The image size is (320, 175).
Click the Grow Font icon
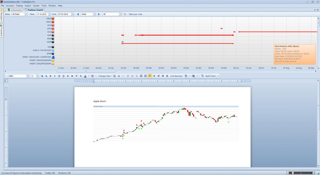click(x=42, y=76)
